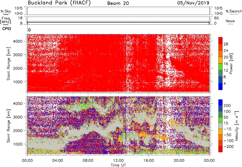Select the Time UT axis title

(118, 165)
